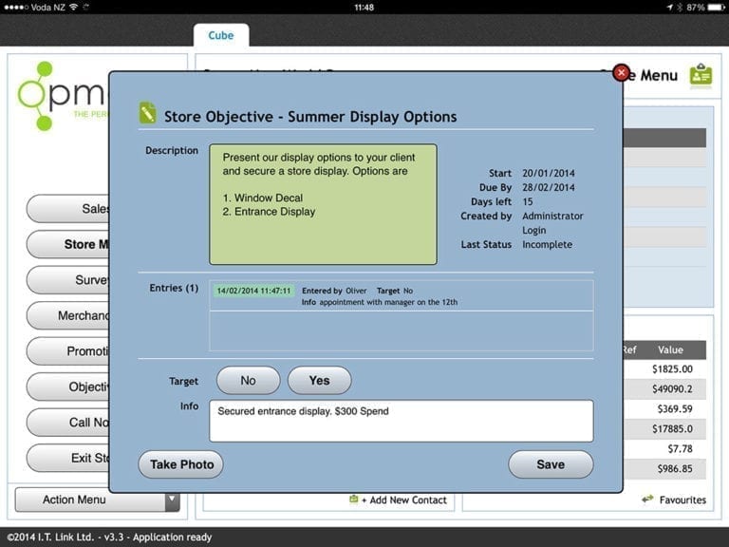Switch to the Cube tab
The width and height of the screenshot is (729, 547).
click(x=221, y=35)
